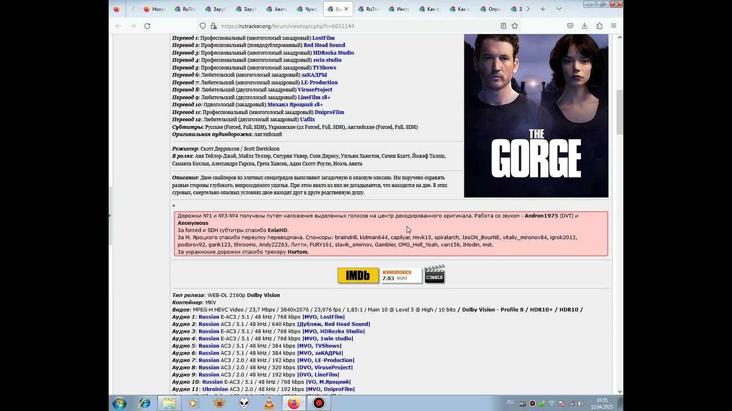
Task: Open the Firefox downloads panel
Action: (584, 26)
